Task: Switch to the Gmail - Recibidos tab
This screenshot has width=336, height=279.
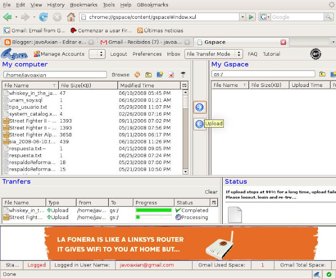Action: coord(145,42)
